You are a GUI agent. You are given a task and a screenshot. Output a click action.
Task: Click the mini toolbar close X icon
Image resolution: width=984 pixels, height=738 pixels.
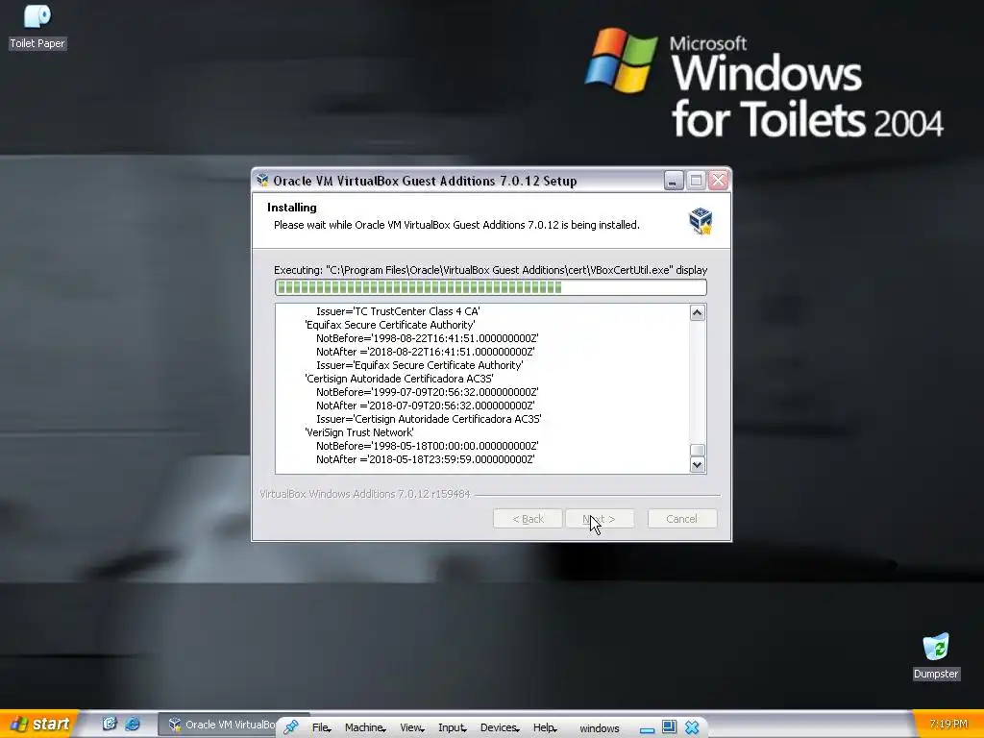[692, 727]
